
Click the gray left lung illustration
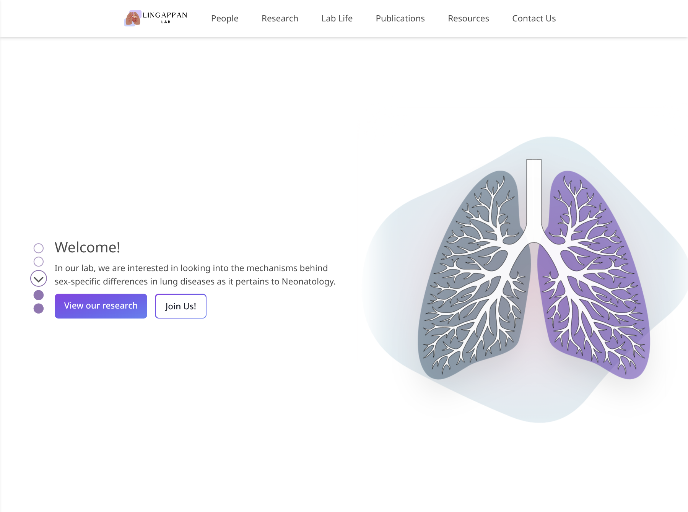tap(470, 275)
